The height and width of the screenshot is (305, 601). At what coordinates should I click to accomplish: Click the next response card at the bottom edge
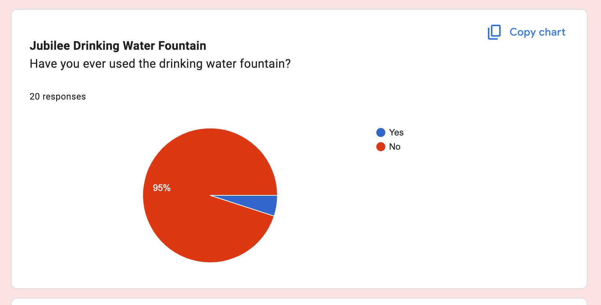(x=299, y=302)
